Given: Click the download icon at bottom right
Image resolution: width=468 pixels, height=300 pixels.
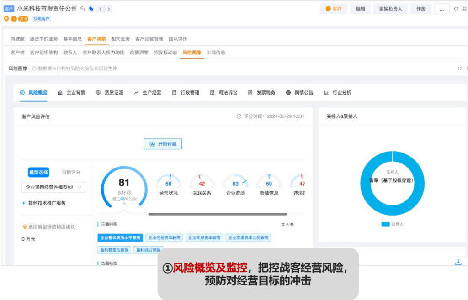Looking at the screenshot, I should coord(458,262).
